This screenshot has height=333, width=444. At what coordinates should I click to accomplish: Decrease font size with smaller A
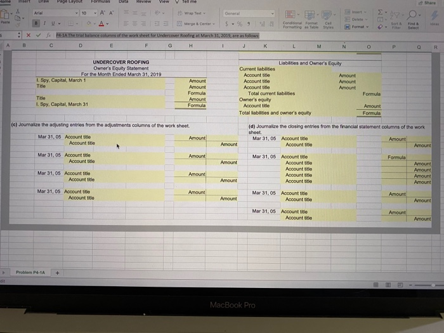point(111,13)
